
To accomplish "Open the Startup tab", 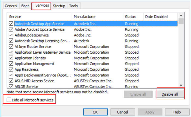I will 59,6.
